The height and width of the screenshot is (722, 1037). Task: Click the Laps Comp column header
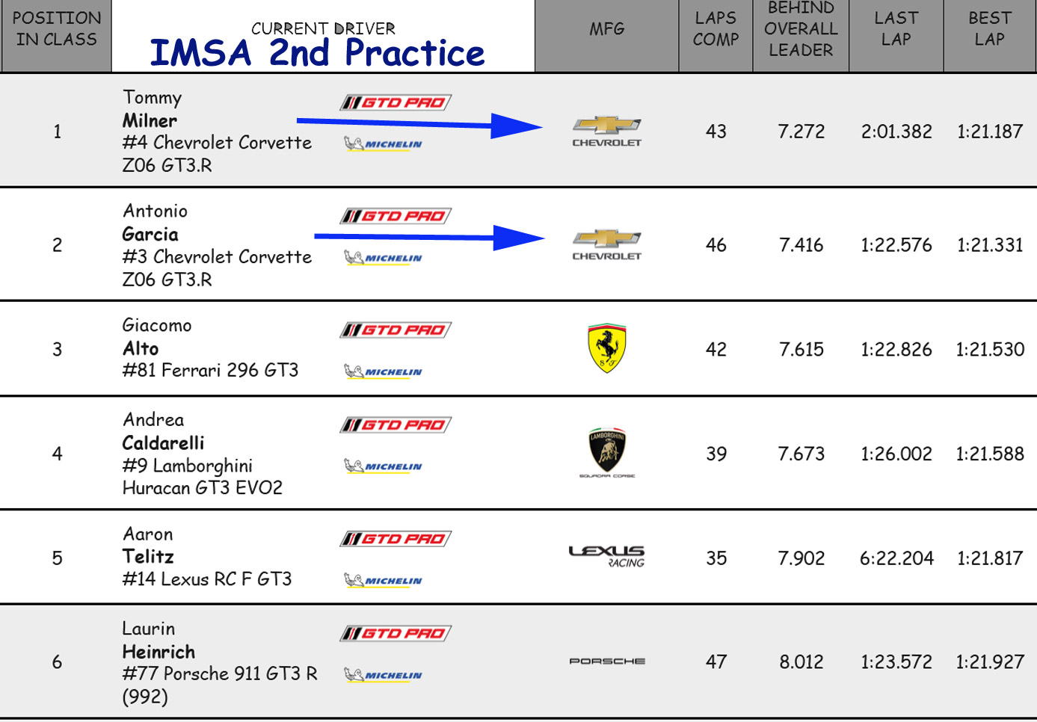[716, 28]
